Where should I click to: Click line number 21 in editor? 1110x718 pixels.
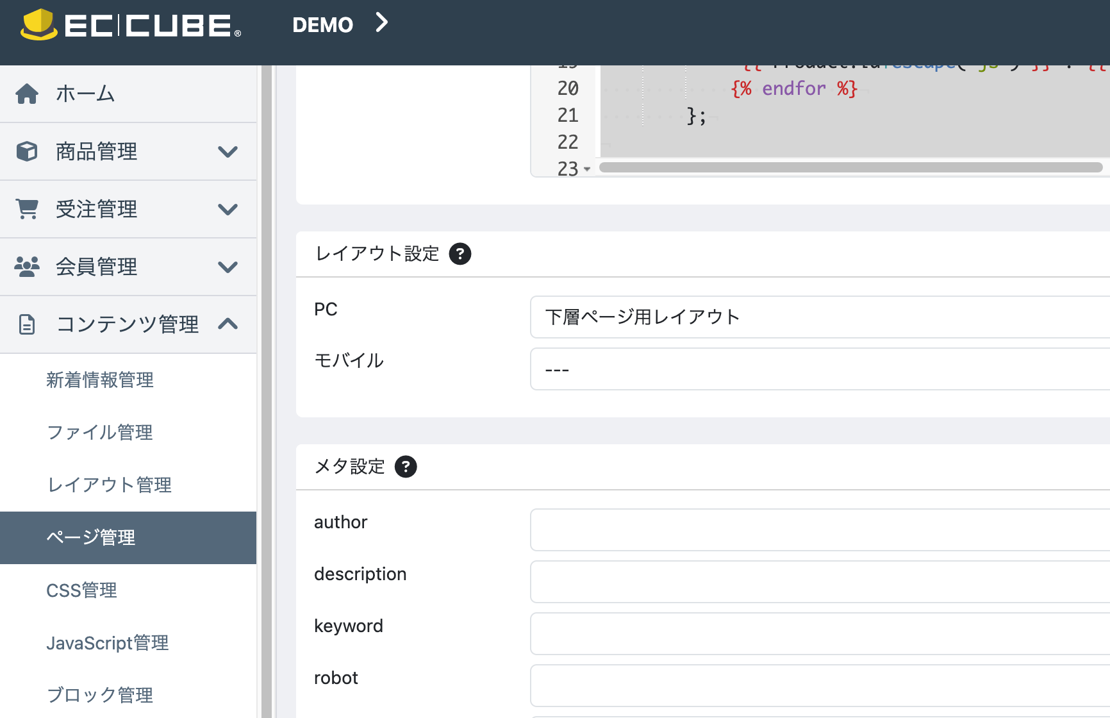(x=568, y=115)
